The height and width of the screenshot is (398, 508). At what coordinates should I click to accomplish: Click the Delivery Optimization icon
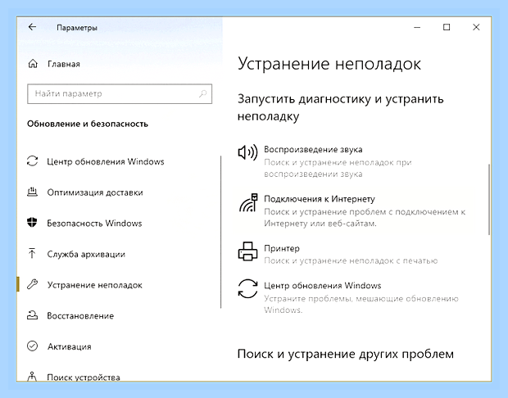32,192
